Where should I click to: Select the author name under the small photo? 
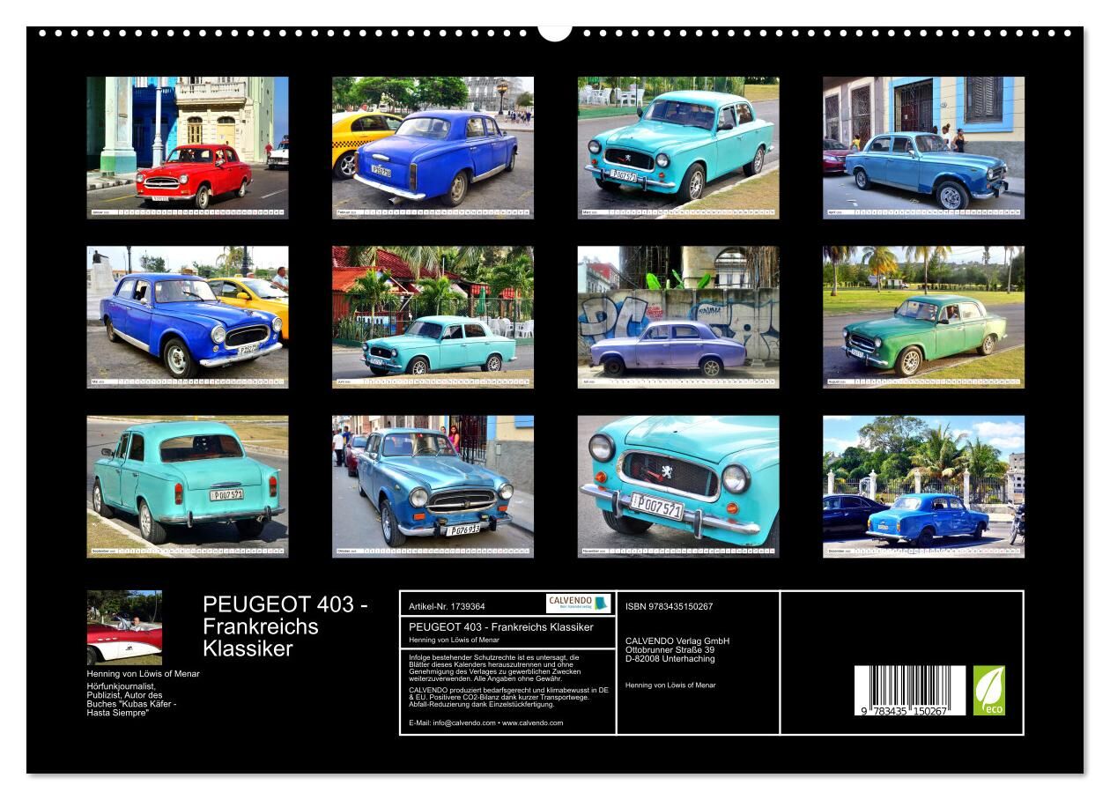click(143, 673)
